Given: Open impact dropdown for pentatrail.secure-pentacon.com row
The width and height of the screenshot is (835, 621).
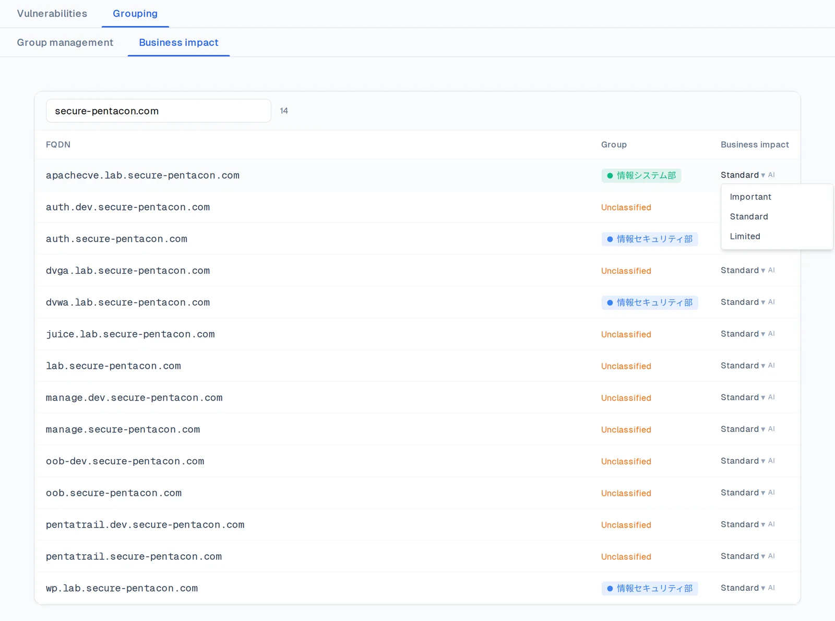Looking at the screenshot, I should 743,557.
